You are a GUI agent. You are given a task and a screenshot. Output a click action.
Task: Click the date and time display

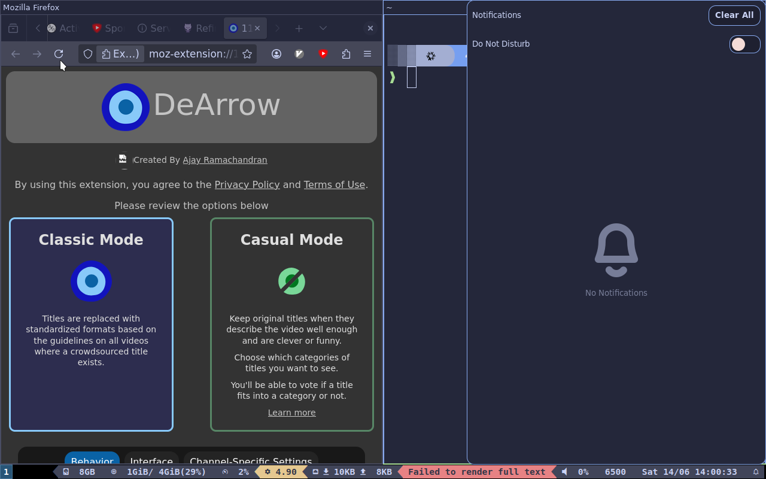tap(689, 472)
